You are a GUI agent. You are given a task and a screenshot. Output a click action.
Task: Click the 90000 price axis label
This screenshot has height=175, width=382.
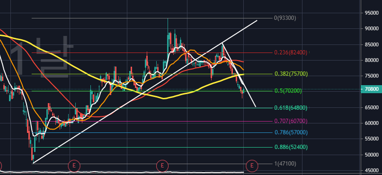coord(372,29)
